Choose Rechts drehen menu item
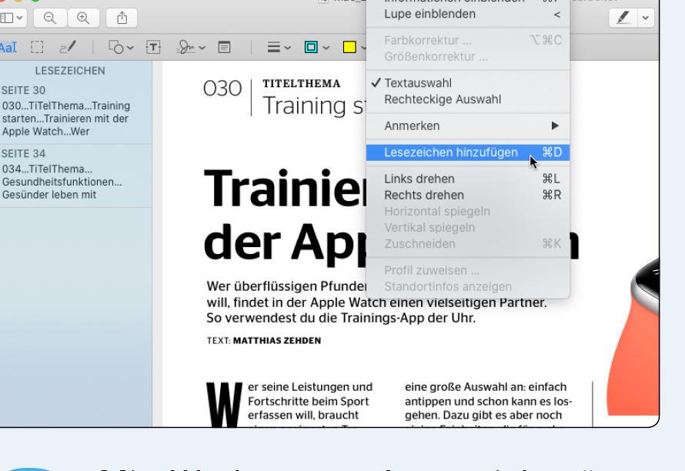This screenshot has height=471, width=685. [x=468, y=195]
